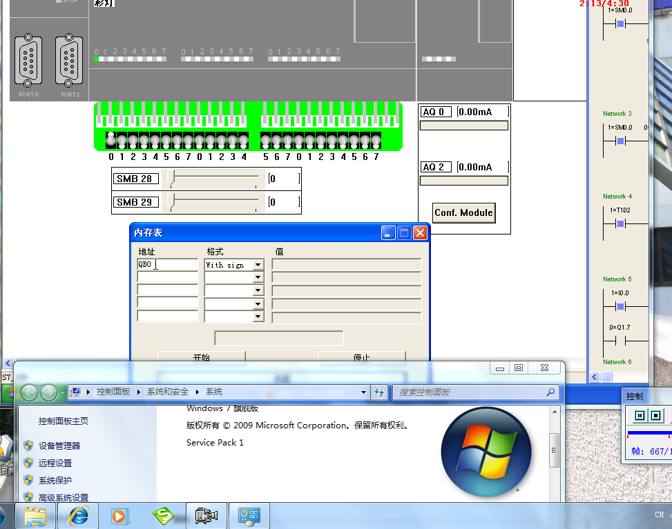Click 系统和安全 in the breadcrumb path
Image resolution: width=672 pixels, height=529 pixels.
point(167,392)
